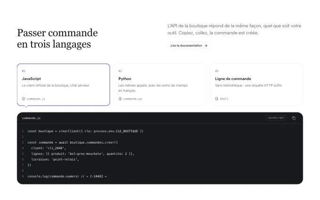This screenshot has height=200, width=320.
Task: Click the 02 number in Python card
Action: [120, 71]
